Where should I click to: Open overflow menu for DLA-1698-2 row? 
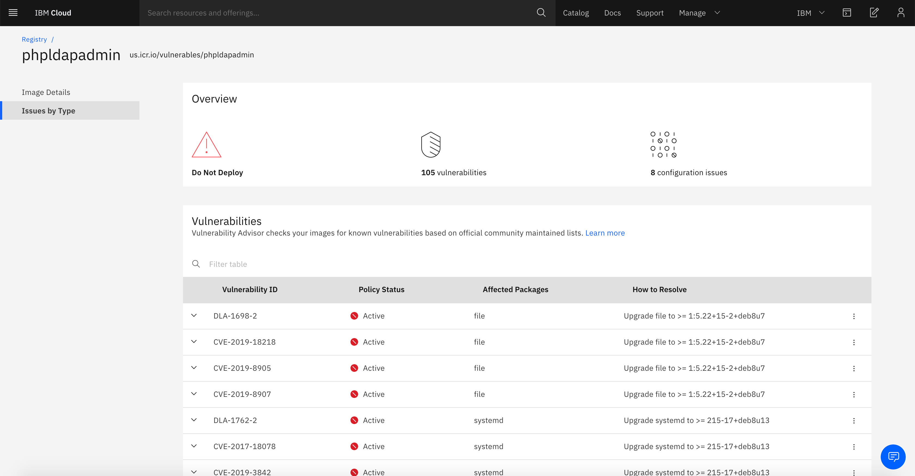(x=853, y=316)
